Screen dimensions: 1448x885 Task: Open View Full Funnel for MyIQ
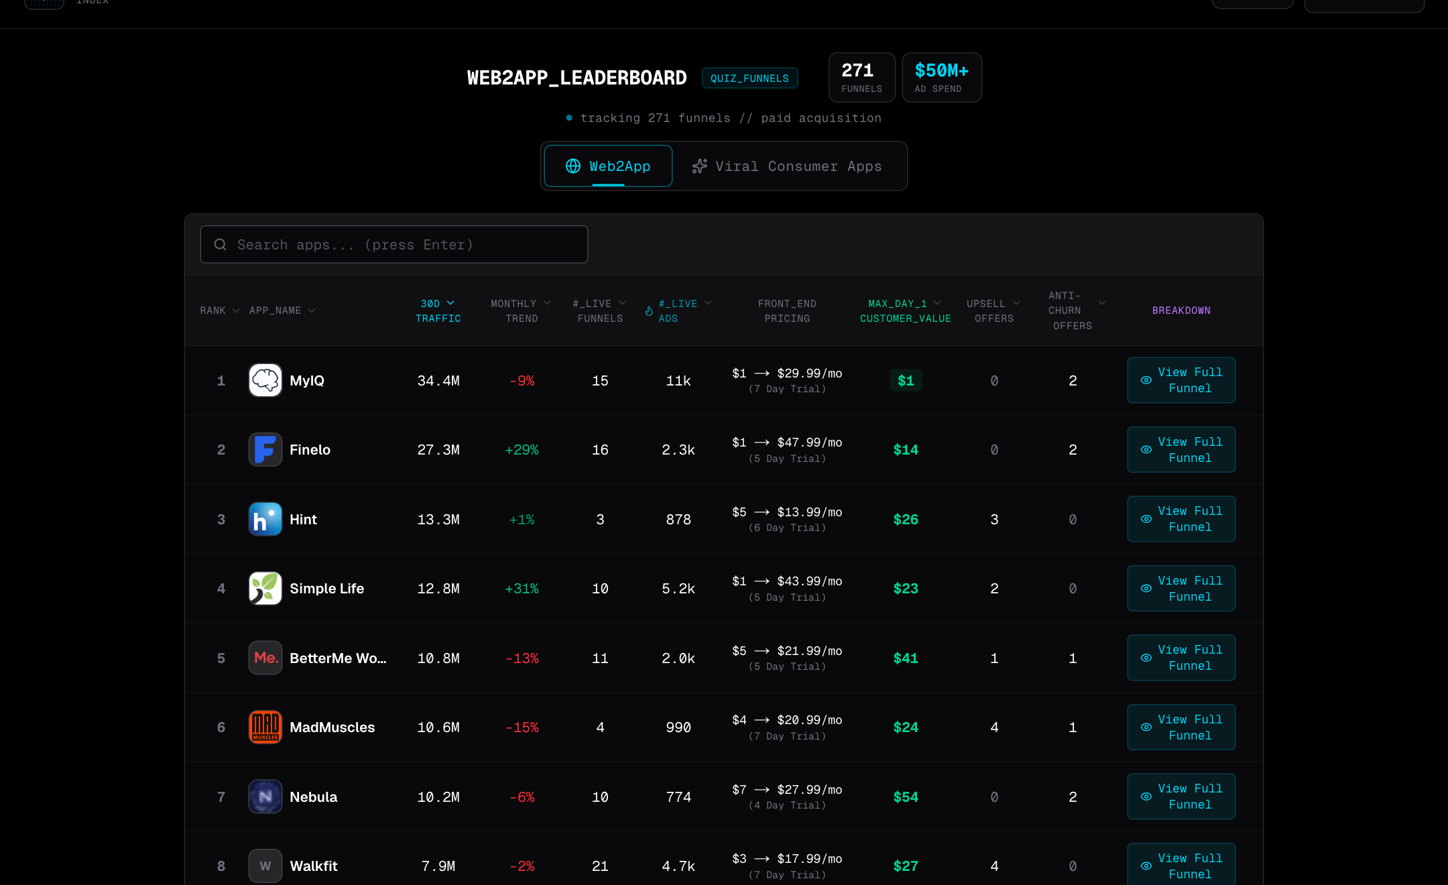point(1181,380)
